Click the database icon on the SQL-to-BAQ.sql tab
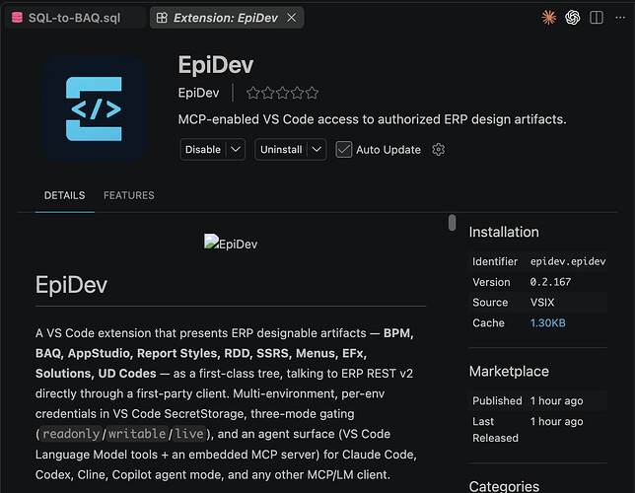 (x=17, y=18)
